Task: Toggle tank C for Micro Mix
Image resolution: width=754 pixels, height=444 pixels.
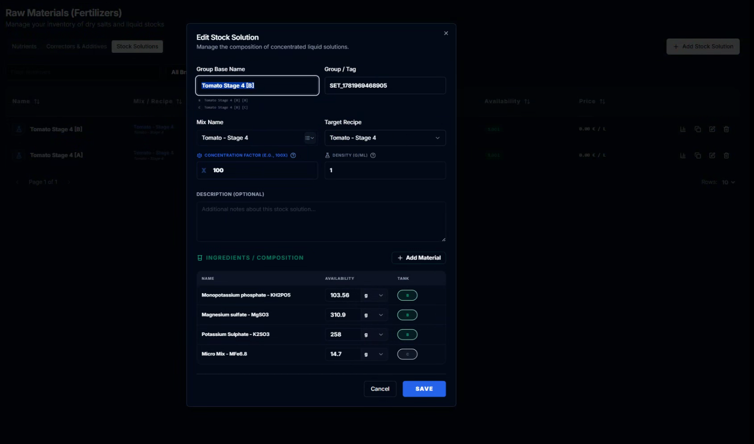Action: pos(407,354)
